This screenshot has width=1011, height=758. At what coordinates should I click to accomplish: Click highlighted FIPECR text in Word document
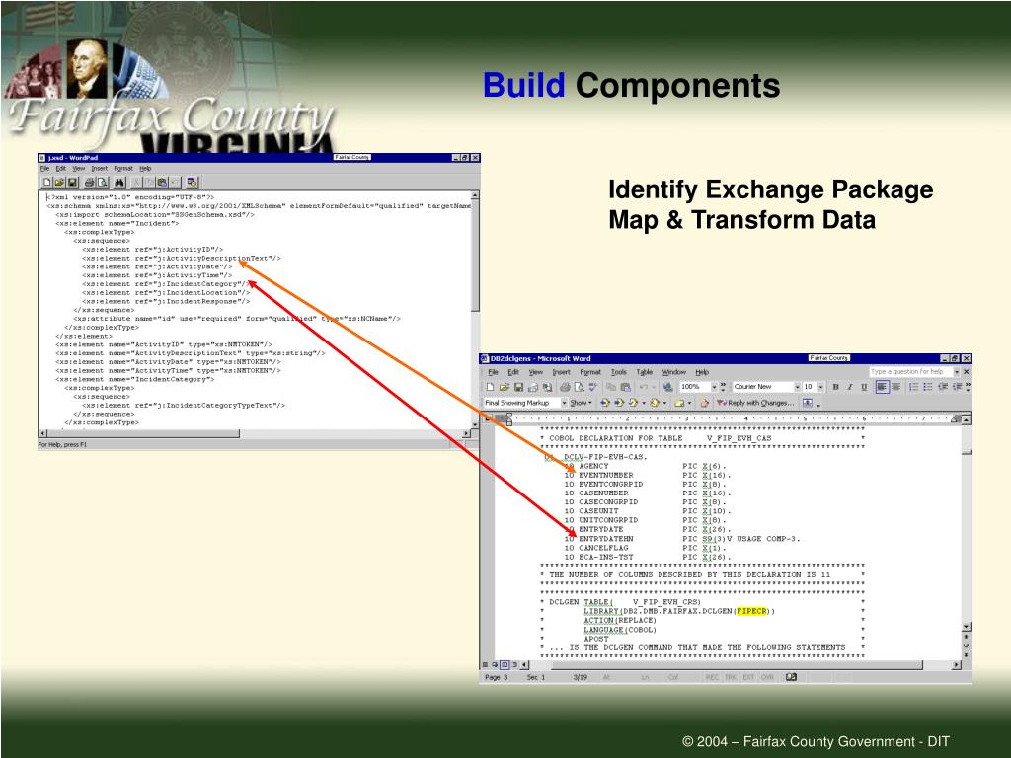[x=751, y=611]
